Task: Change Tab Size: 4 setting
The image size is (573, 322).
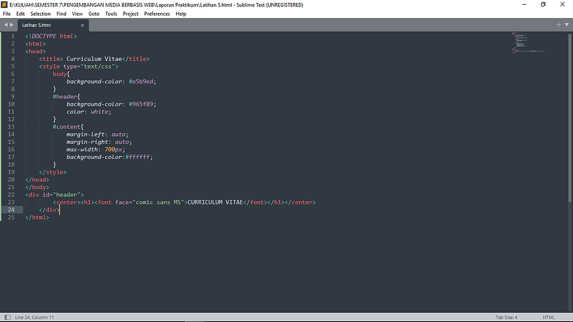Action: click(506, 317)
